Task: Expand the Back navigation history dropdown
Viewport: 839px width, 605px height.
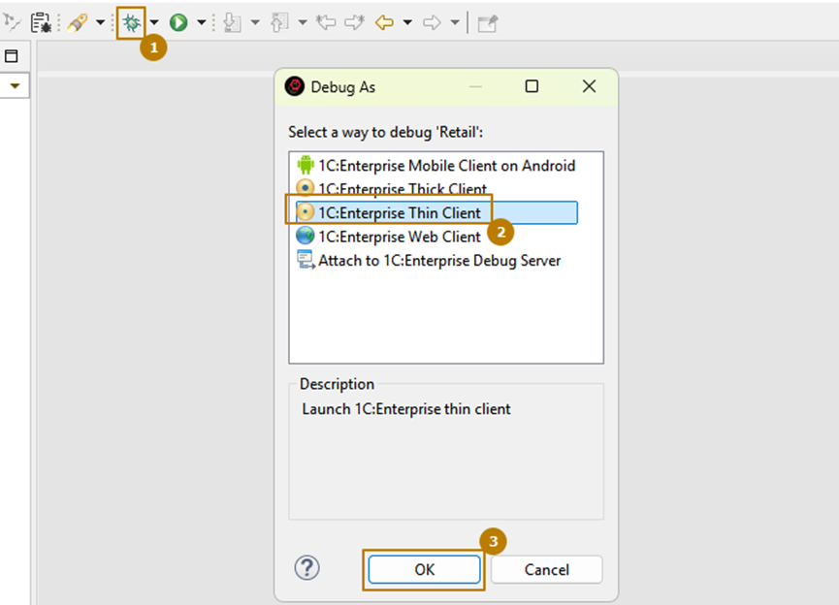Action: [407, 22]
